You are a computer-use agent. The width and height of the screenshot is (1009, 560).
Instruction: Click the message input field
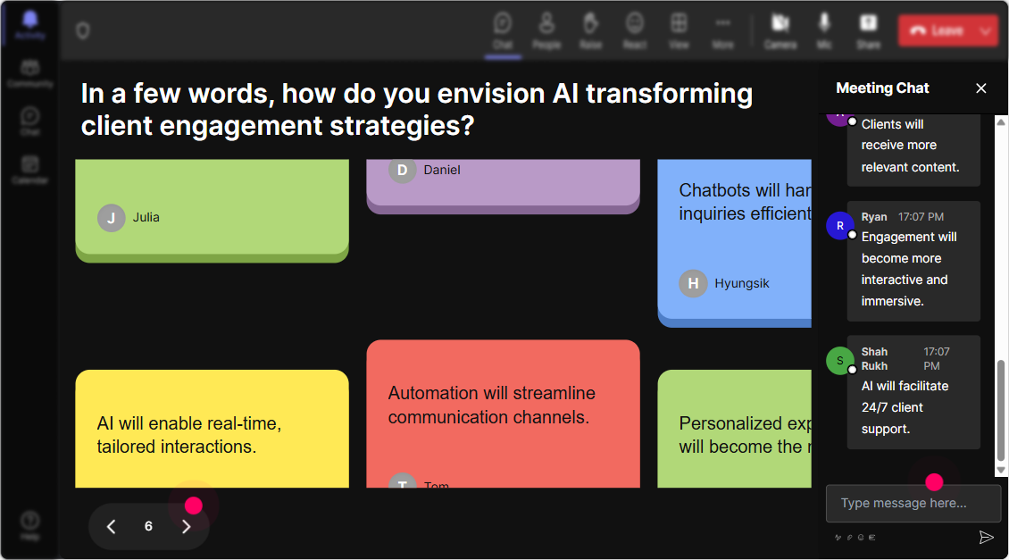coord(913,504)
